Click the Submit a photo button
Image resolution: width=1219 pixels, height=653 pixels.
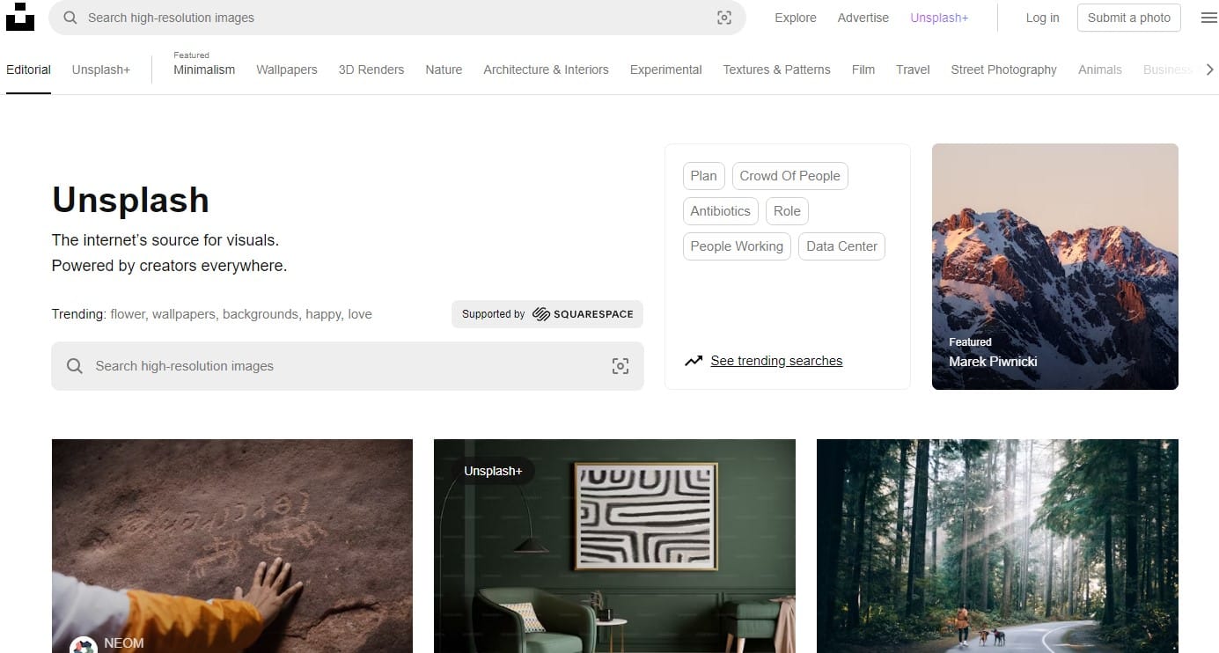tap(1128, 17)
